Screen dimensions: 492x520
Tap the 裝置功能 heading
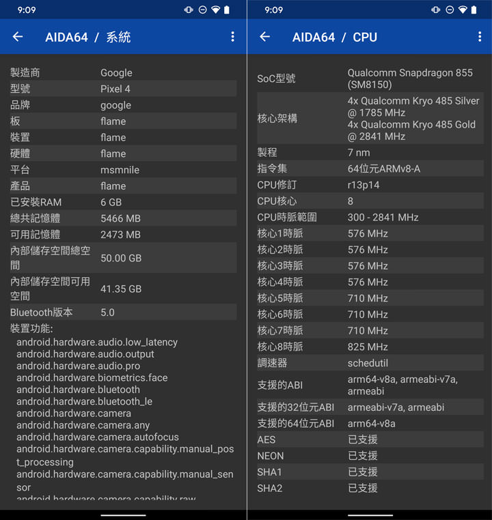(31, 329)
